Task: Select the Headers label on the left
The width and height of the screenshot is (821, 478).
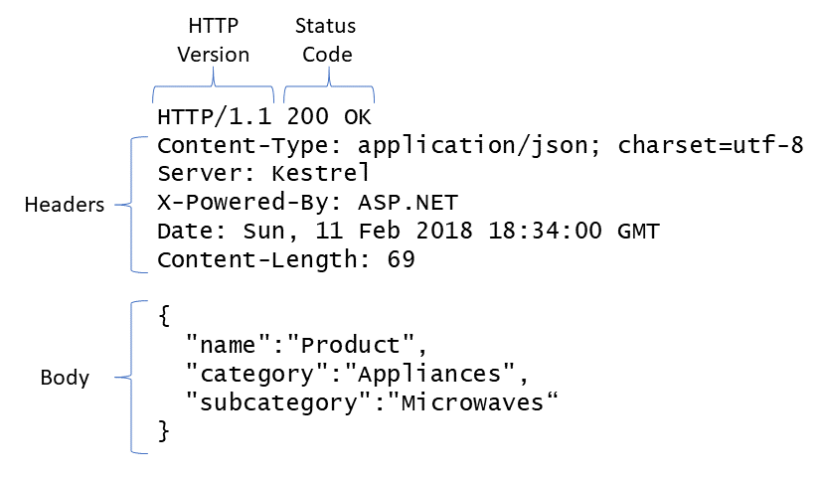Action: tap(65, 206)
